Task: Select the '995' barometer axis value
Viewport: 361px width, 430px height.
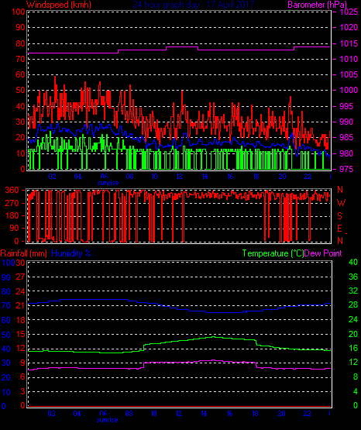Action: (x=346, y=106)
